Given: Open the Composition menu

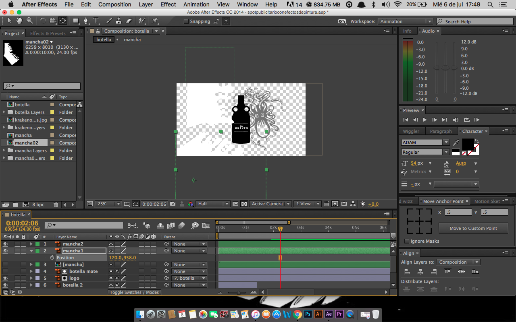Looking at the screenshot, I should 114,4.
